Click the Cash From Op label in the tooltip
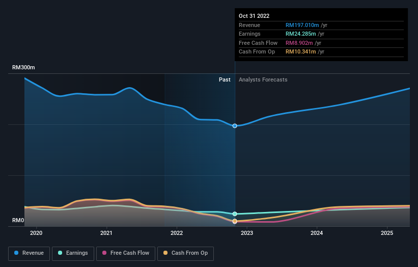The image size is (418, 267). tap(257, 52)
